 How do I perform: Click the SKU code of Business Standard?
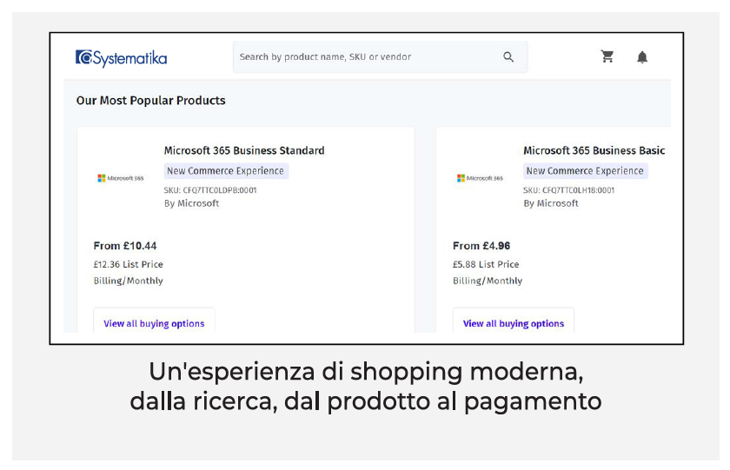click(x=210, y=189)
